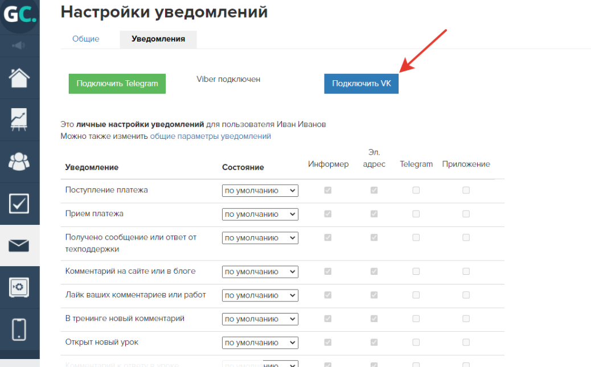The image size is (591, 367).
Task: Click the Viber подключен status text
Action: (x=228, y=80)
